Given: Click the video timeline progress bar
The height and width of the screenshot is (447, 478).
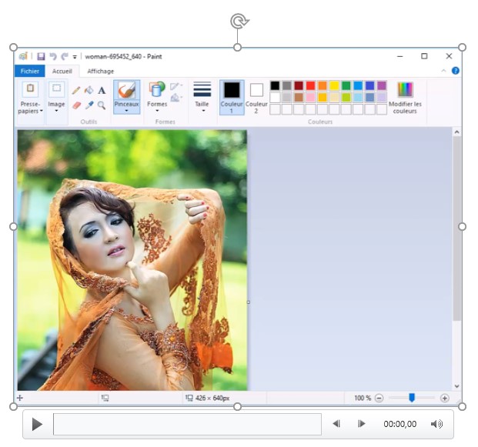Looking at the screenshot, I should click(187, 424).
